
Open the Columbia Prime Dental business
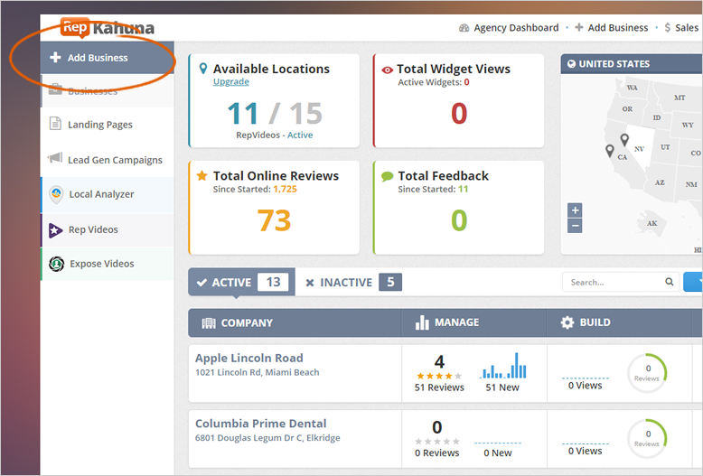[260, 424]
